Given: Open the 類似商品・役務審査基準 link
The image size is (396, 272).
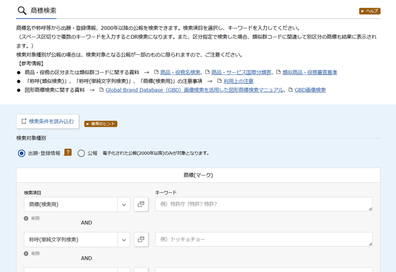Looking at the screenshot, I should 309,73.
